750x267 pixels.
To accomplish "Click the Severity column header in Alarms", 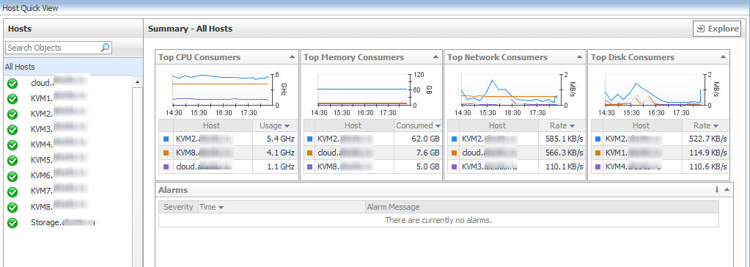I will pos(178,207).
